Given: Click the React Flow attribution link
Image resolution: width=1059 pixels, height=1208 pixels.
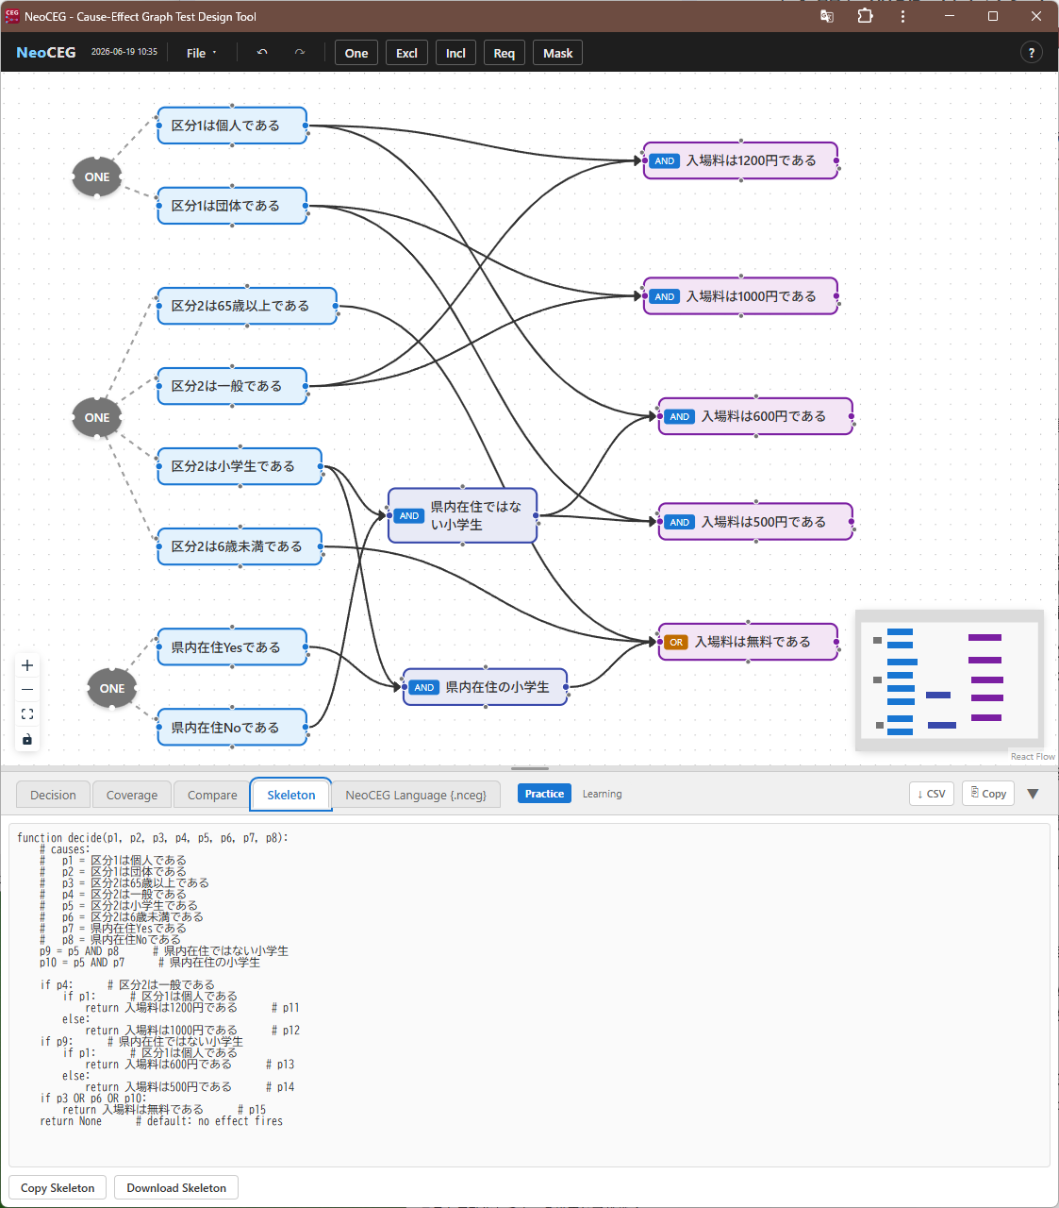Looking at the screenshot, I should click(1033, 757).
